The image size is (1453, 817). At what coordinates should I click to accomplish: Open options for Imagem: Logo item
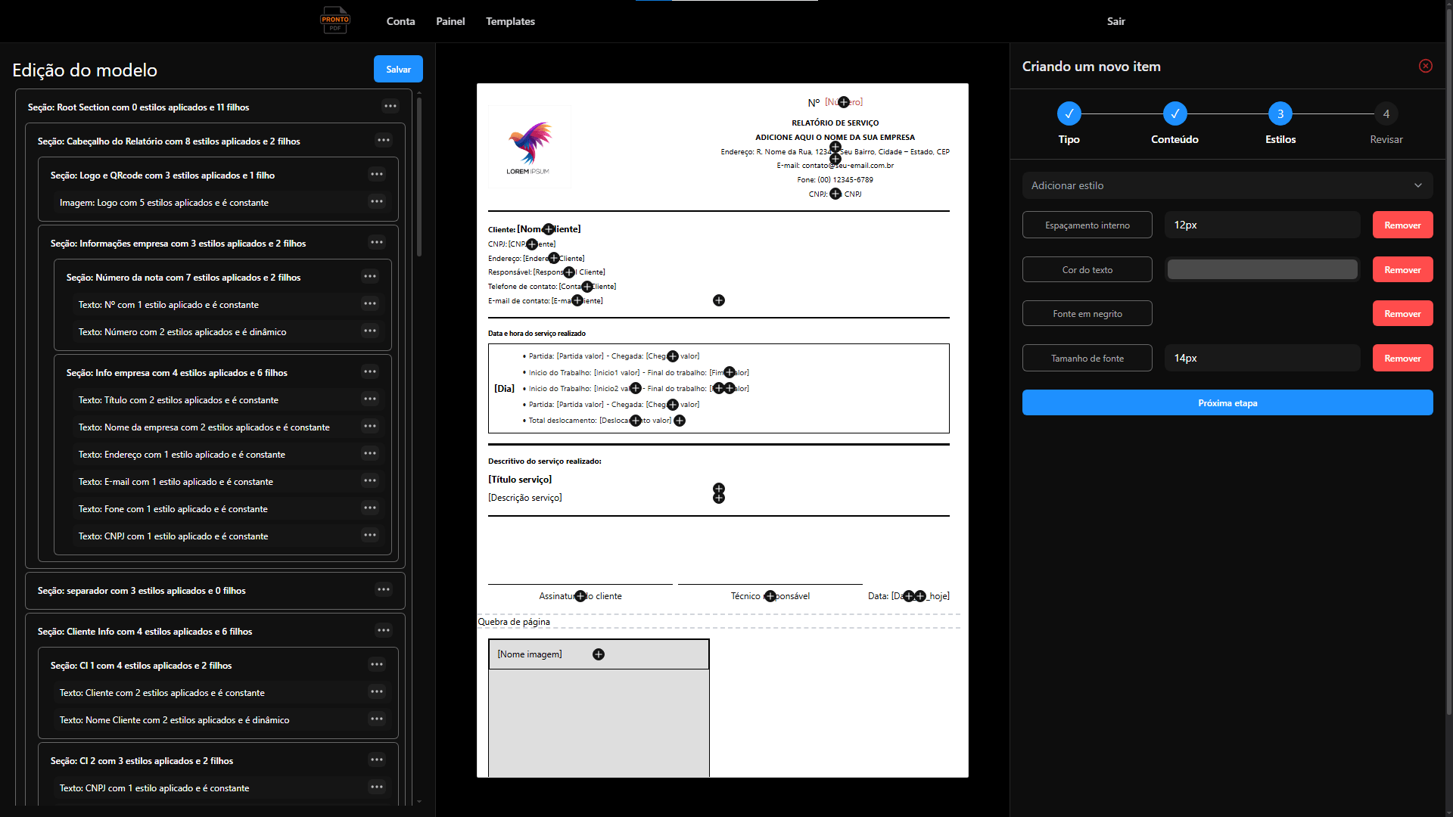(x=377, y=201)
